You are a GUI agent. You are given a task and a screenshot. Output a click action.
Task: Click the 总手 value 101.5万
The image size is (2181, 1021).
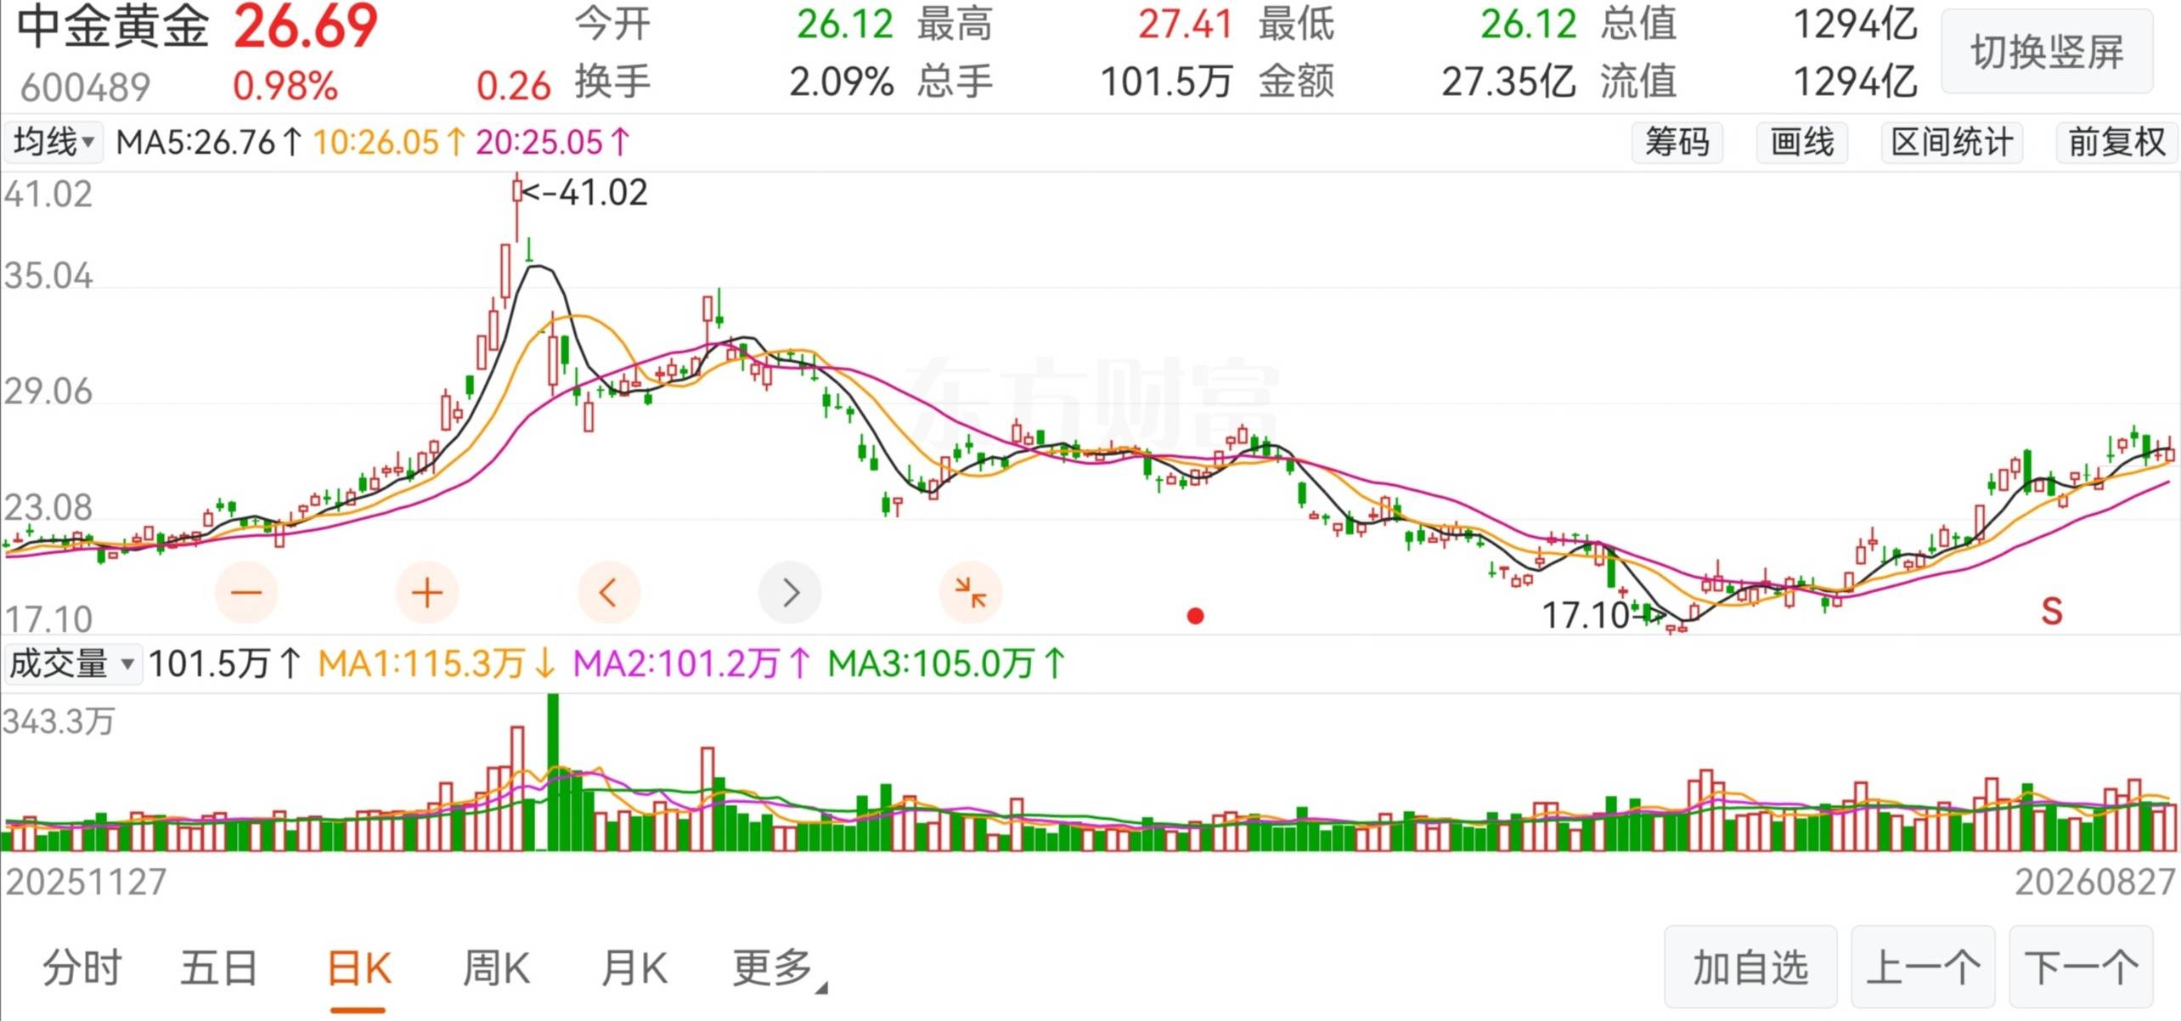[x=1166, y=82]
